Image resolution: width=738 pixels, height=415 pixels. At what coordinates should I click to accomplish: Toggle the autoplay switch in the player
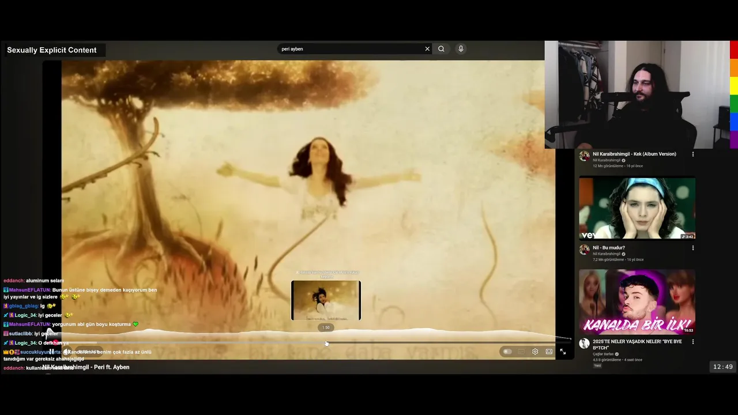(507, 352)
